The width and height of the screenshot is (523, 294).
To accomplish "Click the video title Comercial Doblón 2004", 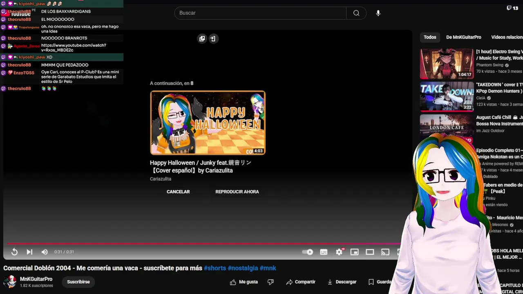I will point(103,268).
